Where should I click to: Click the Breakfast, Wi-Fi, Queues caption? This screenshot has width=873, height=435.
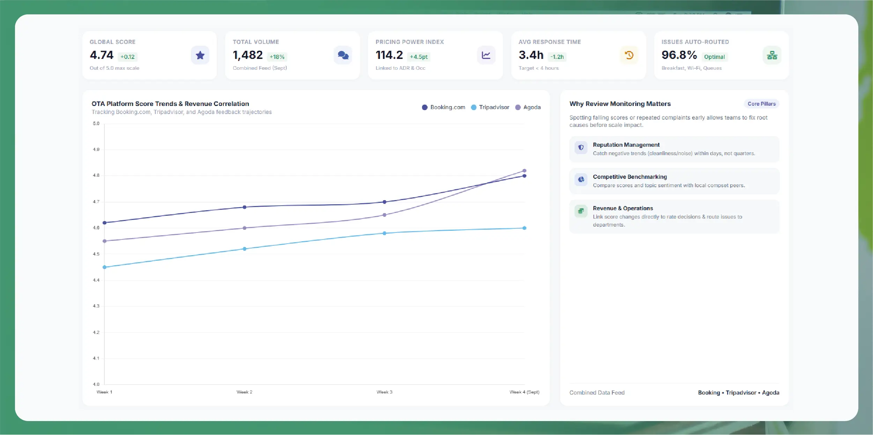pos(691,68)
